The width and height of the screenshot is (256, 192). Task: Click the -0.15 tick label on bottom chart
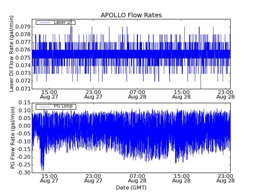click(x=24, y=149)
